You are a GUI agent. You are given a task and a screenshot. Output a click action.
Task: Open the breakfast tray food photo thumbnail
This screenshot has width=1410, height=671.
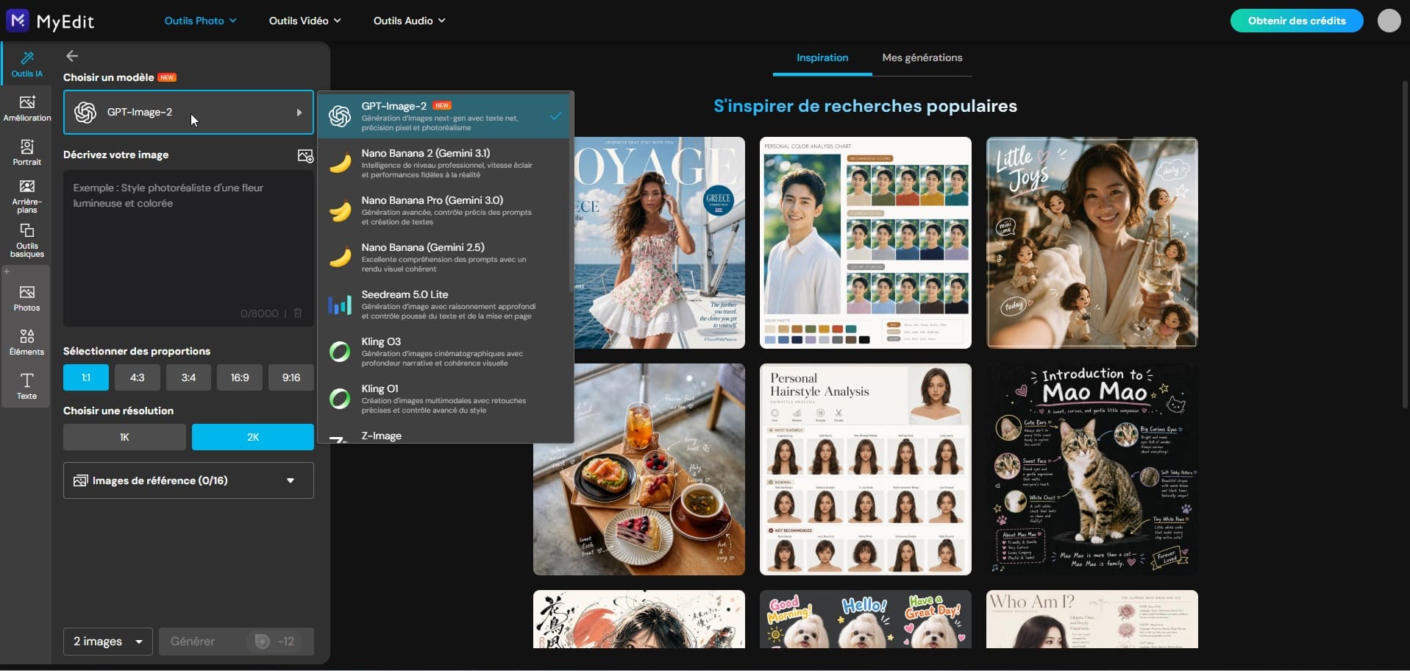(639, 469)
